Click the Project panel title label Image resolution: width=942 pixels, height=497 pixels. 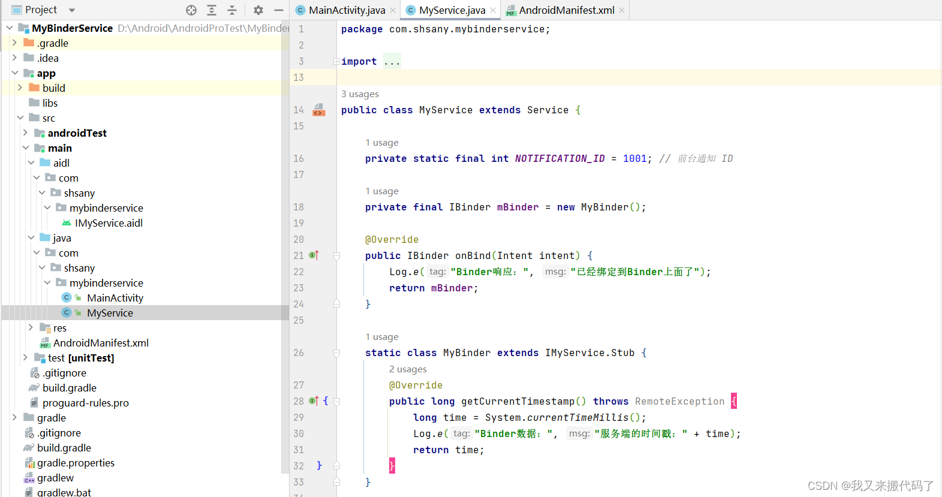click(41, 10)
